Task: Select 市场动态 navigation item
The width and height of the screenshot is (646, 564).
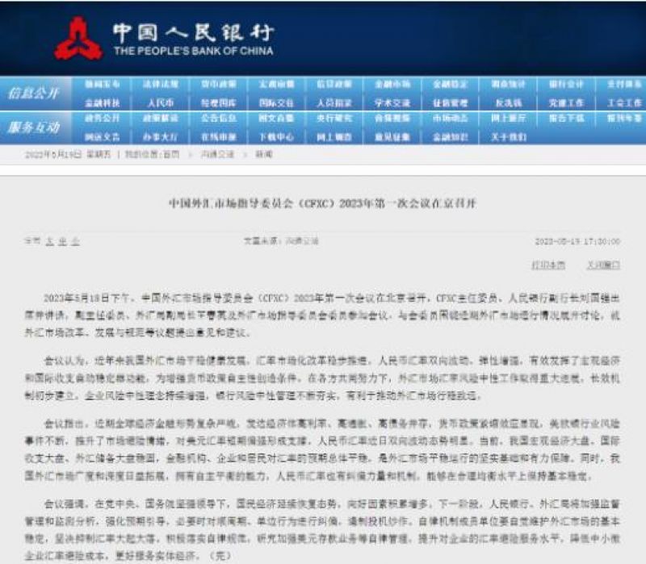Action: point(451,119)
